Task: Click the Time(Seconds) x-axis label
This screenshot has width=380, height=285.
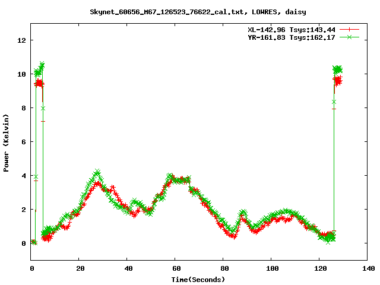Action: (198, 280)
